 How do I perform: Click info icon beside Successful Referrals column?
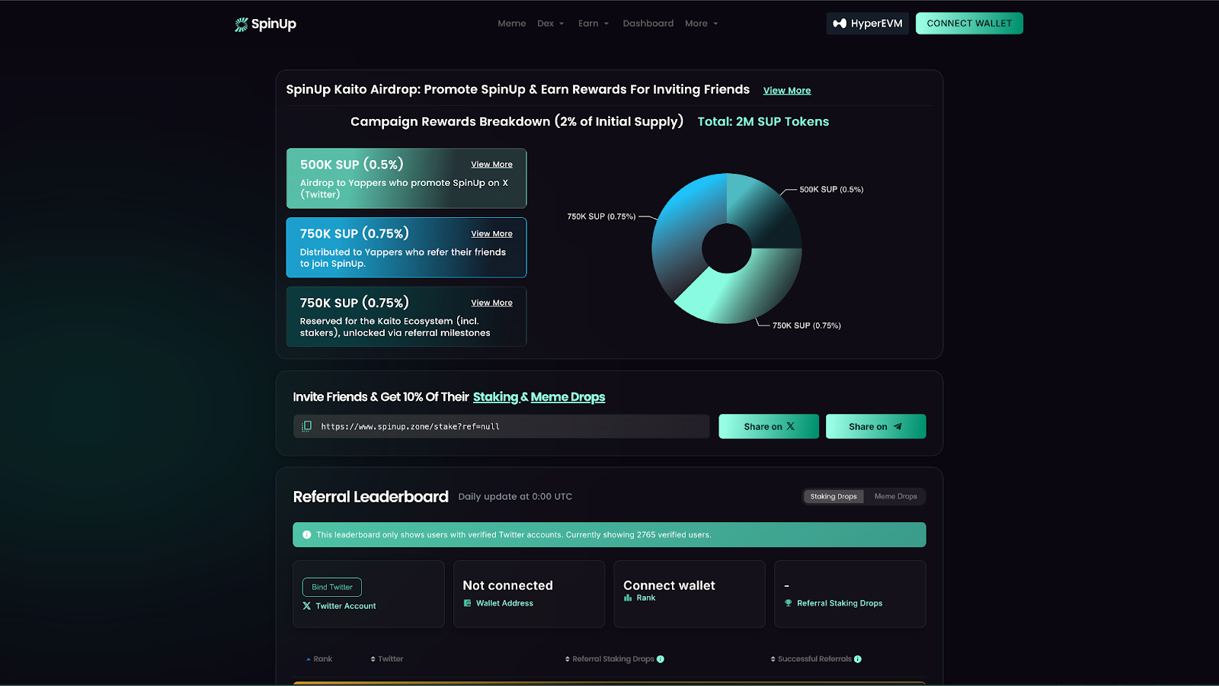(858, 659)
